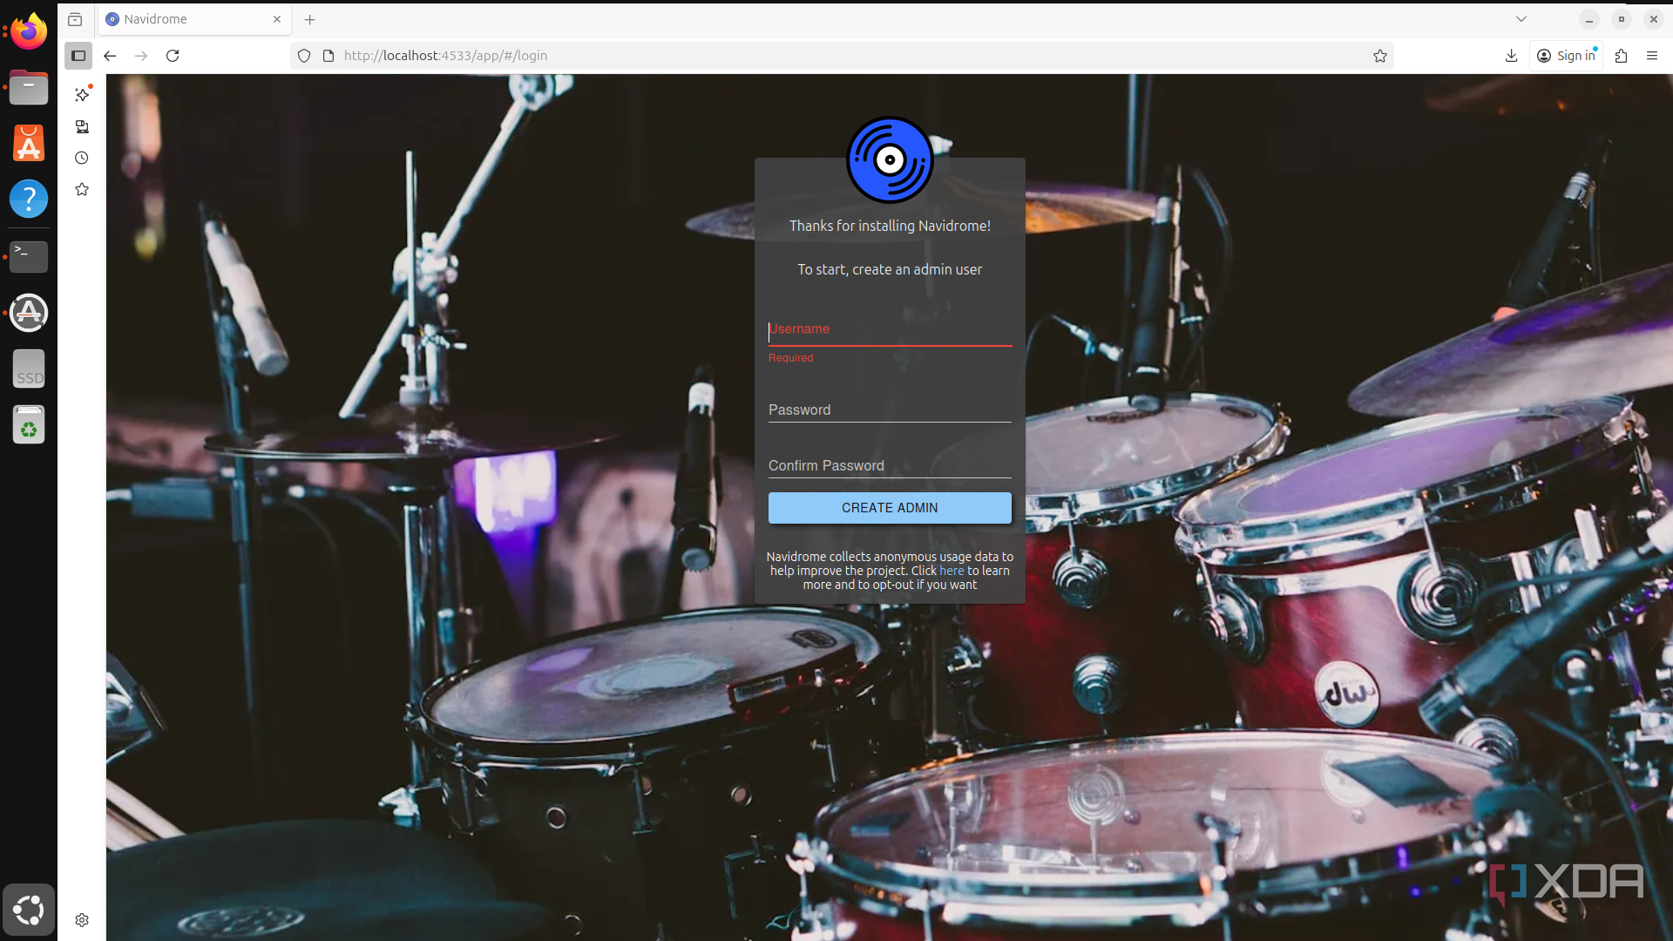Open Help question mark in dock

click(x=29, y=199)
